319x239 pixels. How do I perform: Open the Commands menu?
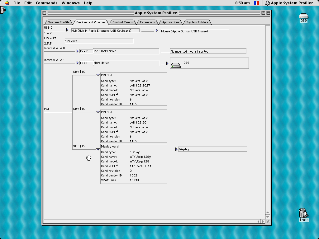pyautogui.click(x=47, y=3)
